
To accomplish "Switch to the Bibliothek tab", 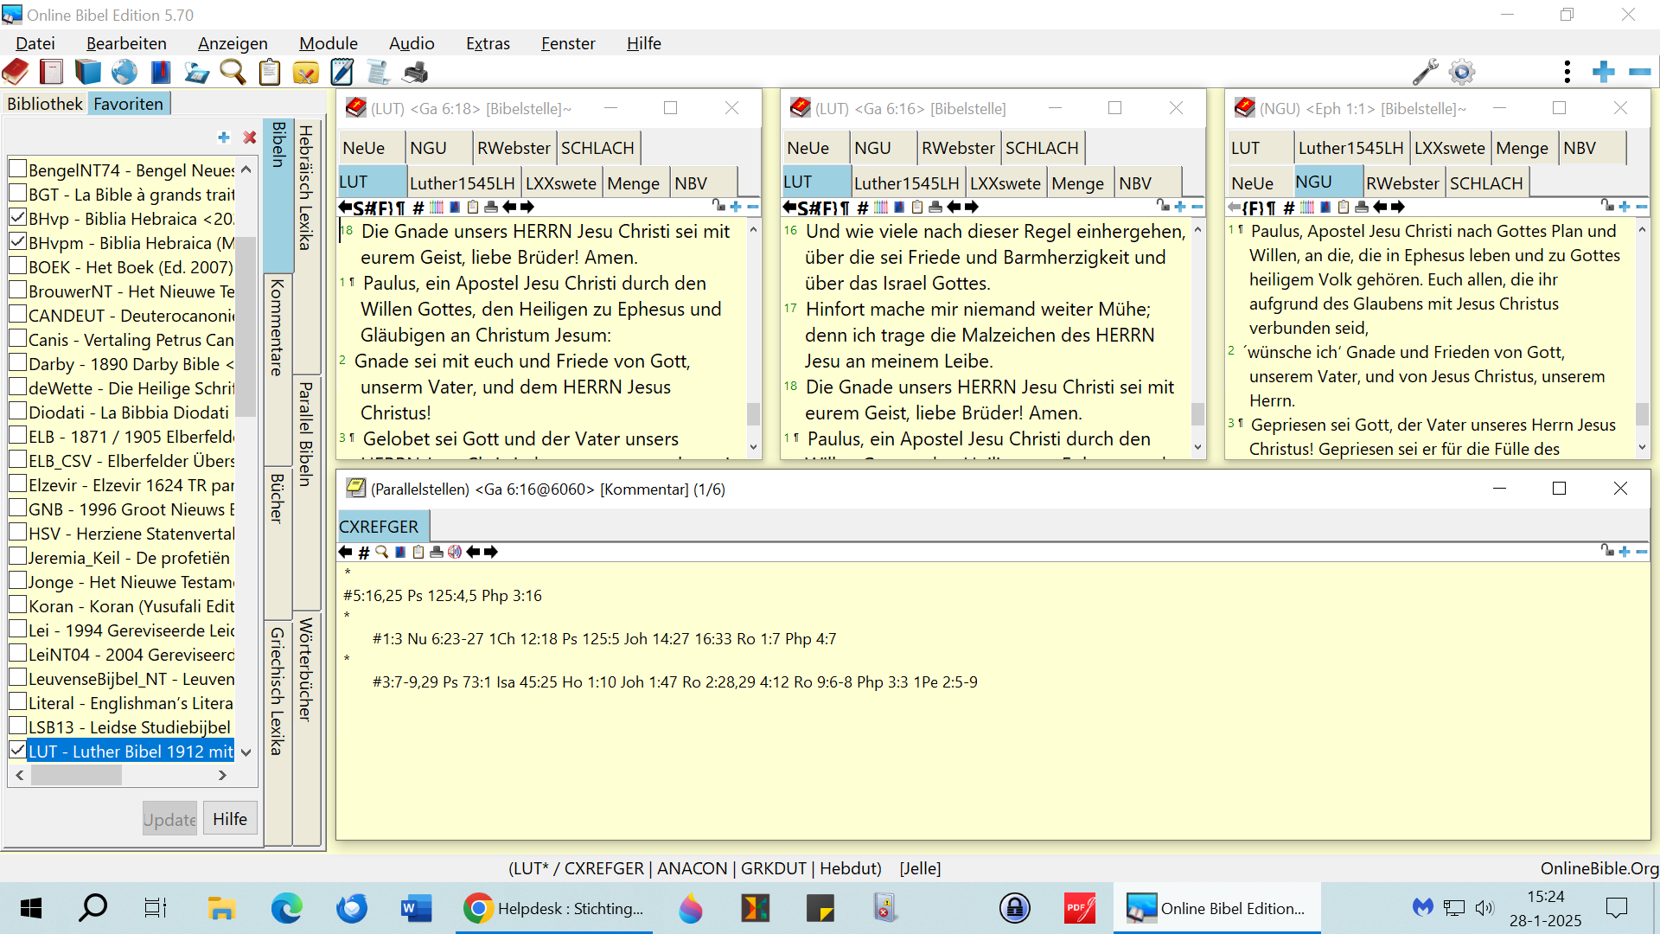I will (x=44, y=104).
